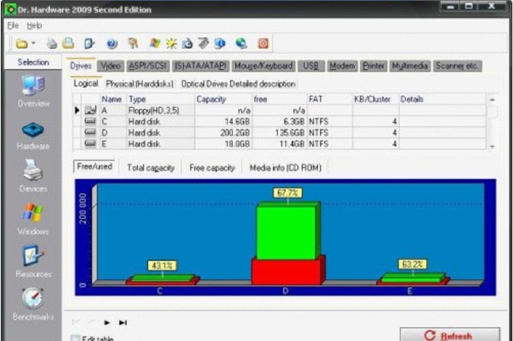This screenshot has width=513, height=341.
Task: Click the app icon in title bar
Action: 10,10
